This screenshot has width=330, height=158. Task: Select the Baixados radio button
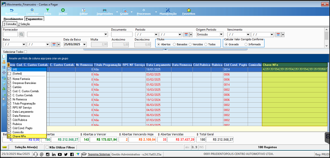(x=174, y=44)
